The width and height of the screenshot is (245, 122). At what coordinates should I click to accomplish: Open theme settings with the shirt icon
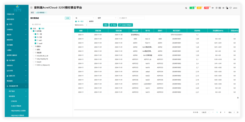click(230, 8)
